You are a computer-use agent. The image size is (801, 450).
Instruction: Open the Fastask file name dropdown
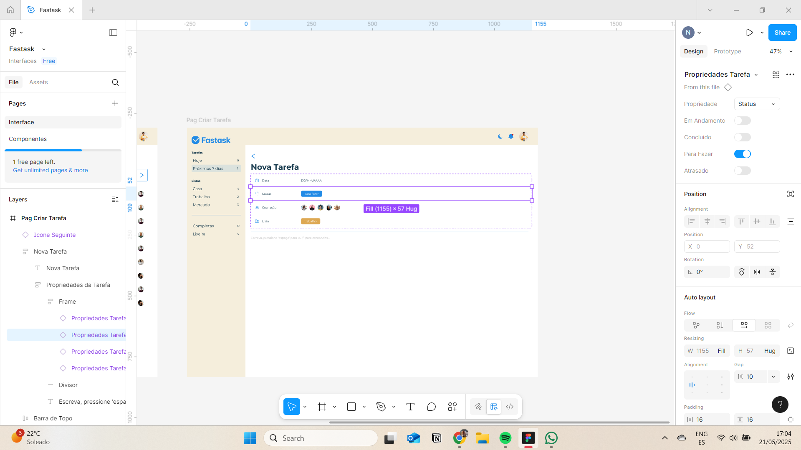pyautogui.click(x=44, y=49)
